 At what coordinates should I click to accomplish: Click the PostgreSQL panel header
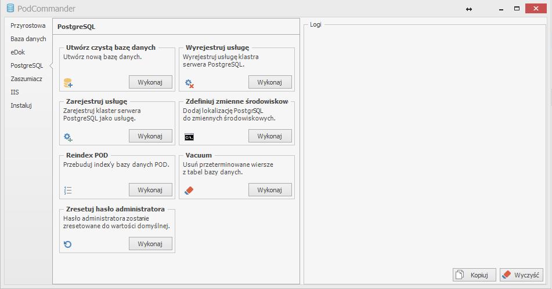coord(176,27)
